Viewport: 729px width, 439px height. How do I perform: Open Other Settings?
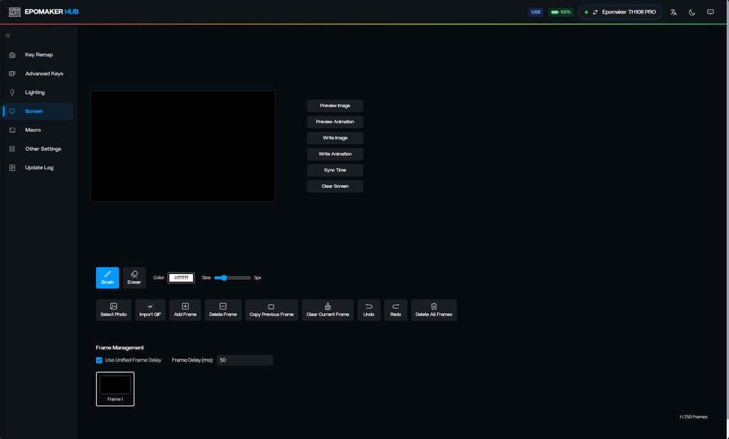[38, 149]
